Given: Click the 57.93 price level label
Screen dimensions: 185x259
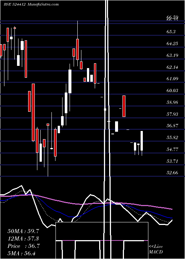Looking at the screenshot, I should coord(172,114).
